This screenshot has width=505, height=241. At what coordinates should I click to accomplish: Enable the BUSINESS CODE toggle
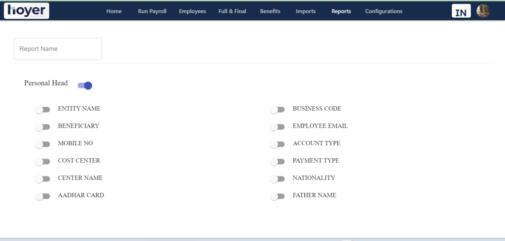click(277, 110)
